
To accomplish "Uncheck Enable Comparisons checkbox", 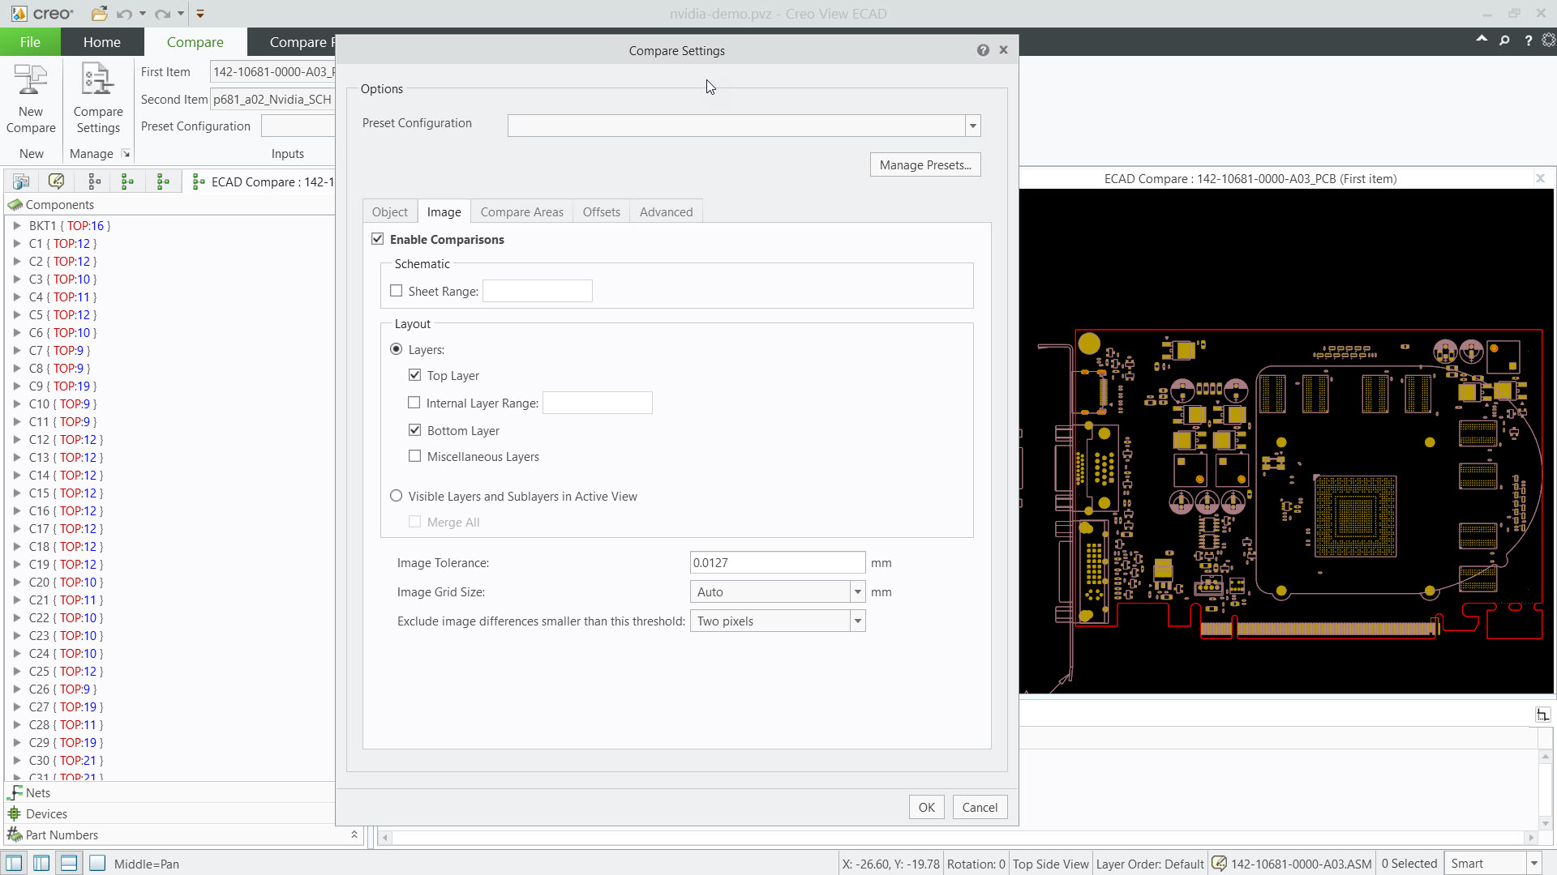I will pos(378,239).
